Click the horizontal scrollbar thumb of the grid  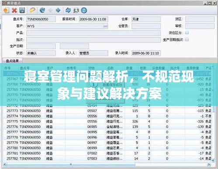[71, 165]
